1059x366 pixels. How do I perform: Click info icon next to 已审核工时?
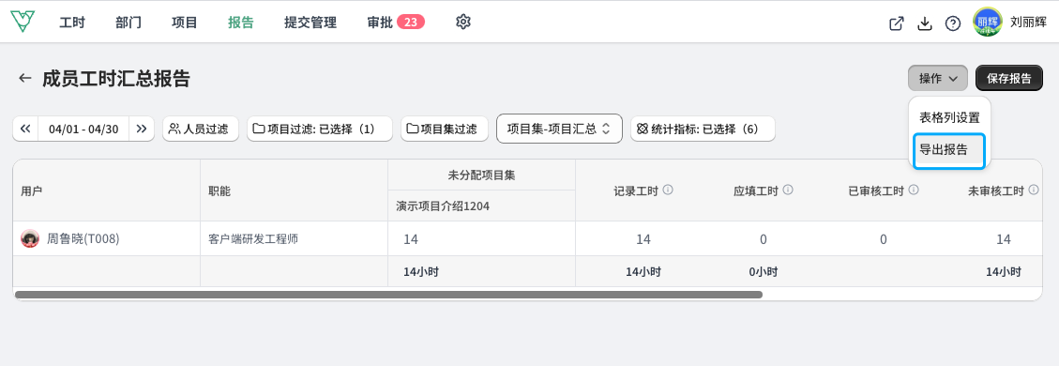[913, 190]
